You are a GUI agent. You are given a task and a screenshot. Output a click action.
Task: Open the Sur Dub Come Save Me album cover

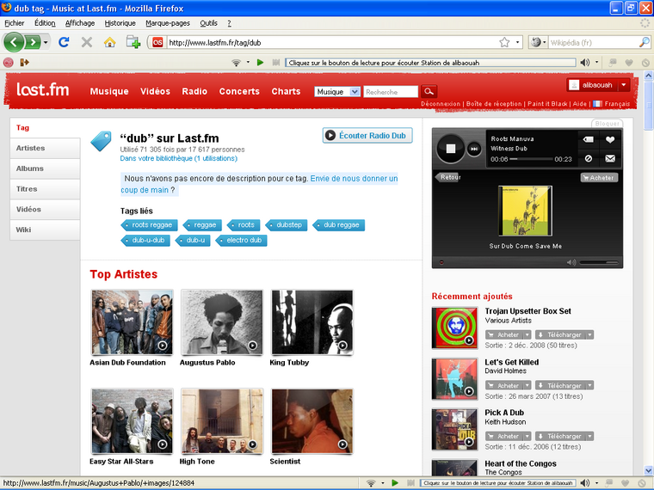click(x=526, y=211)
